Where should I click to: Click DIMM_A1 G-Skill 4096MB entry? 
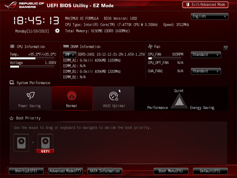(x=92, y=60)
